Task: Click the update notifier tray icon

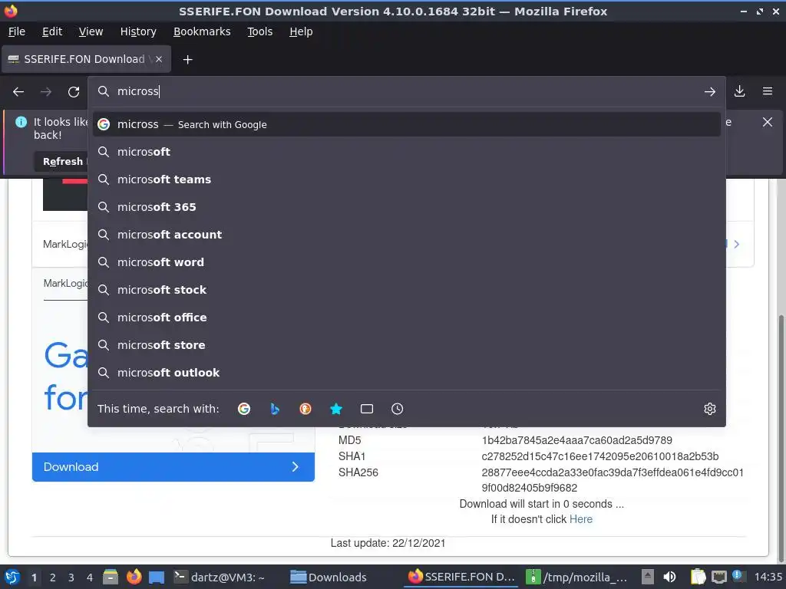Action: [738, 576]
